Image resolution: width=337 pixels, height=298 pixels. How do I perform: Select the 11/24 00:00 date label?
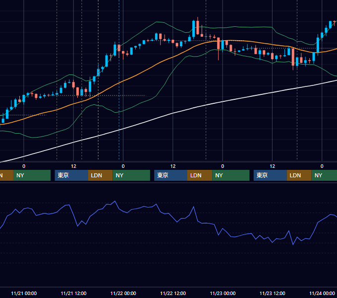click(322, 293)
